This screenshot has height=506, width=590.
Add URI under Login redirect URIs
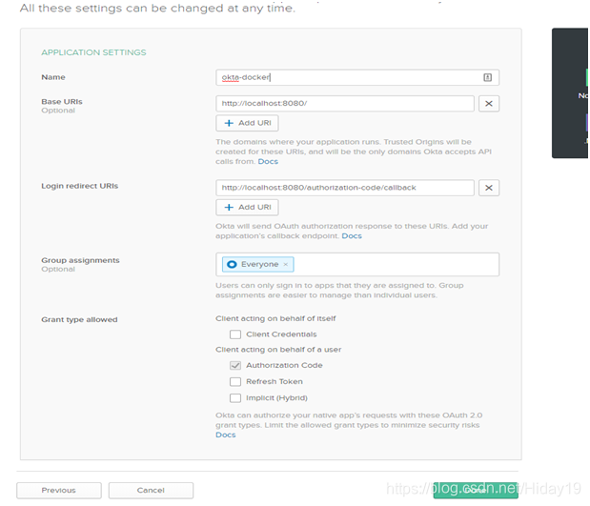247,207
